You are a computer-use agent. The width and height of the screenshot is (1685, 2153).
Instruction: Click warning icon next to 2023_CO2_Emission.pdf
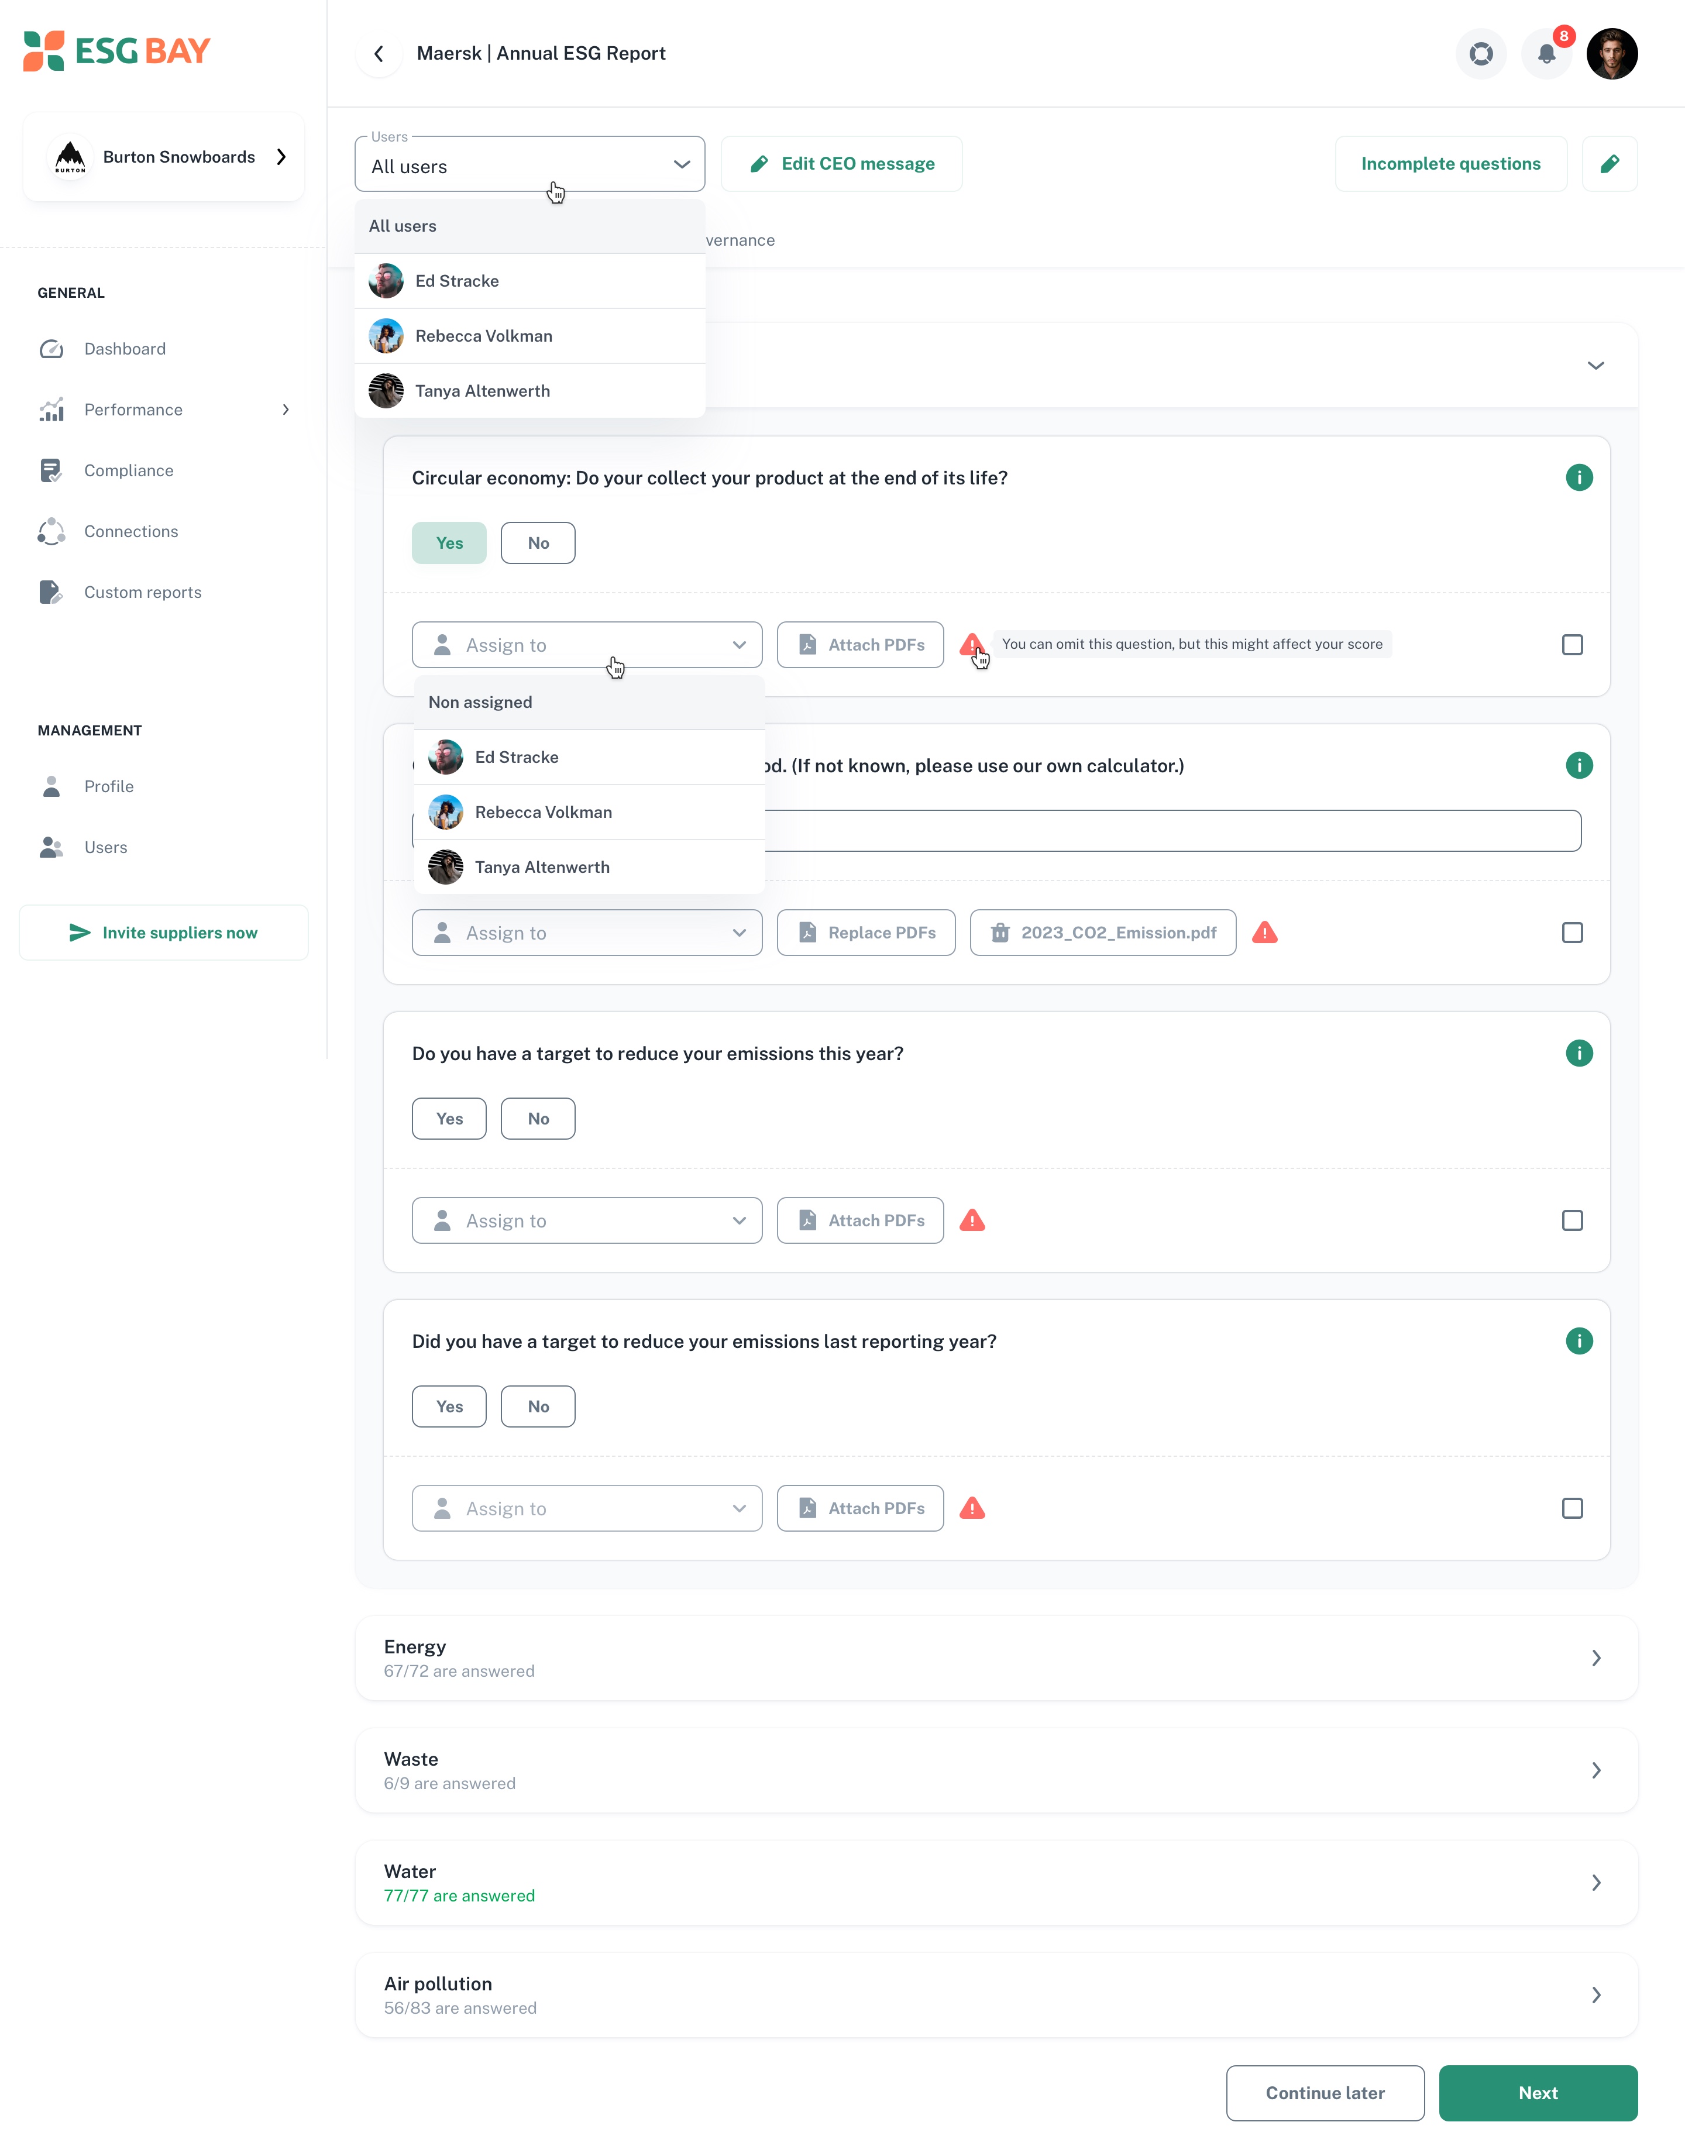(x=1265, y=933)
